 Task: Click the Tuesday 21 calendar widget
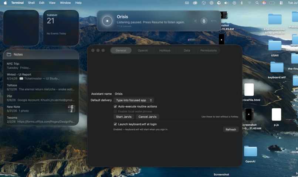click(x=61, y=28)
